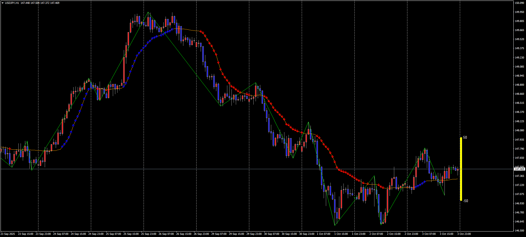Click the 149.085 price scale label

pyautogui.click(x=519, y=67)
